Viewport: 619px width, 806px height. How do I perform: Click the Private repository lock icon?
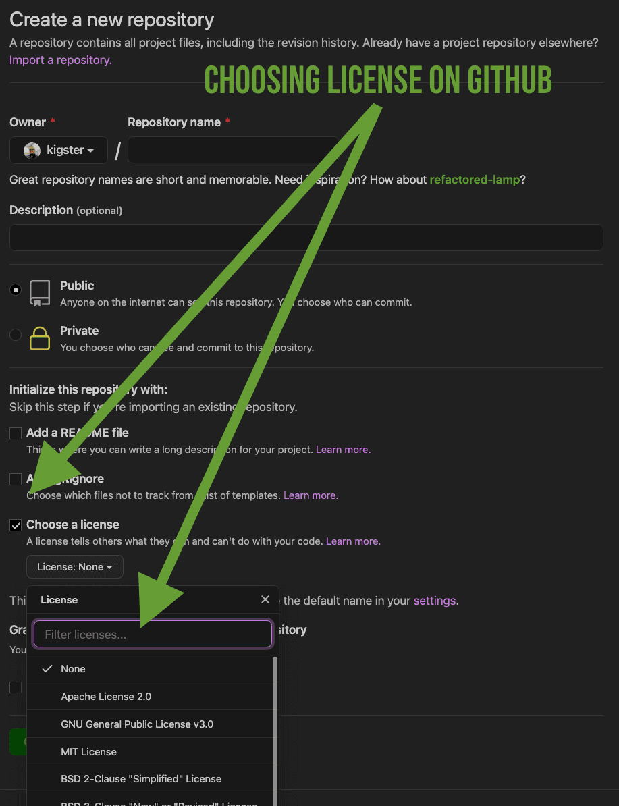[40, 338]
